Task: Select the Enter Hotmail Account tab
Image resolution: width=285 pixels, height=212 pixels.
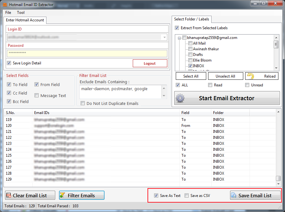Action: tap(25, 20)
